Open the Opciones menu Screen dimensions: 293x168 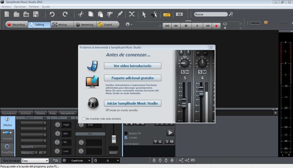coord(20,7)
